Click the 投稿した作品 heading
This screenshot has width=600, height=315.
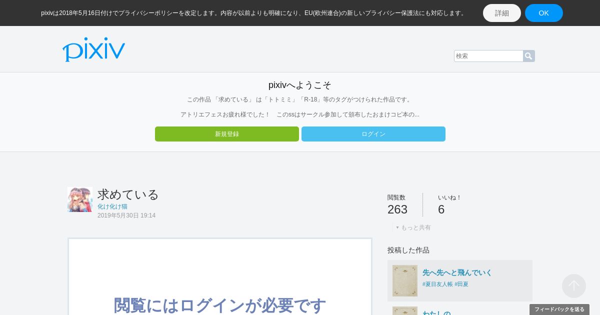408,250
